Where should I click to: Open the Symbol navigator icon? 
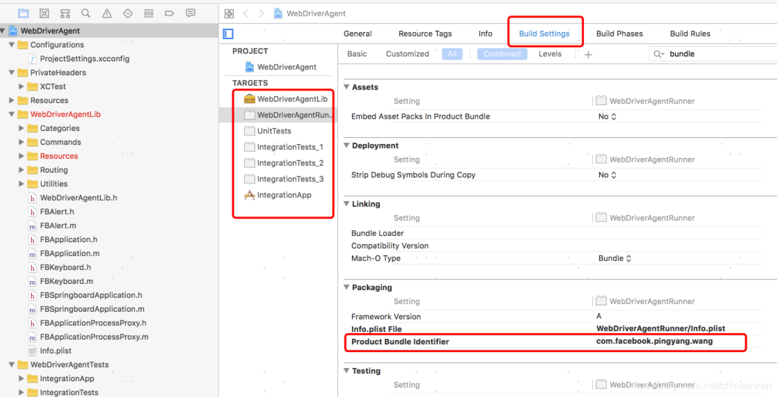(65, 13)
